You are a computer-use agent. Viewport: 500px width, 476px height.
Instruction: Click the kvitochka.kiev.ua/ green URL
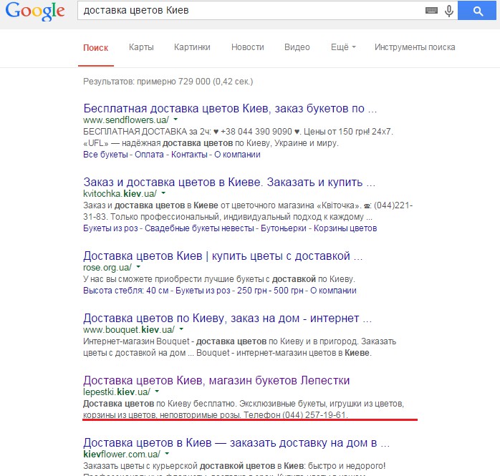coord(120,194)
